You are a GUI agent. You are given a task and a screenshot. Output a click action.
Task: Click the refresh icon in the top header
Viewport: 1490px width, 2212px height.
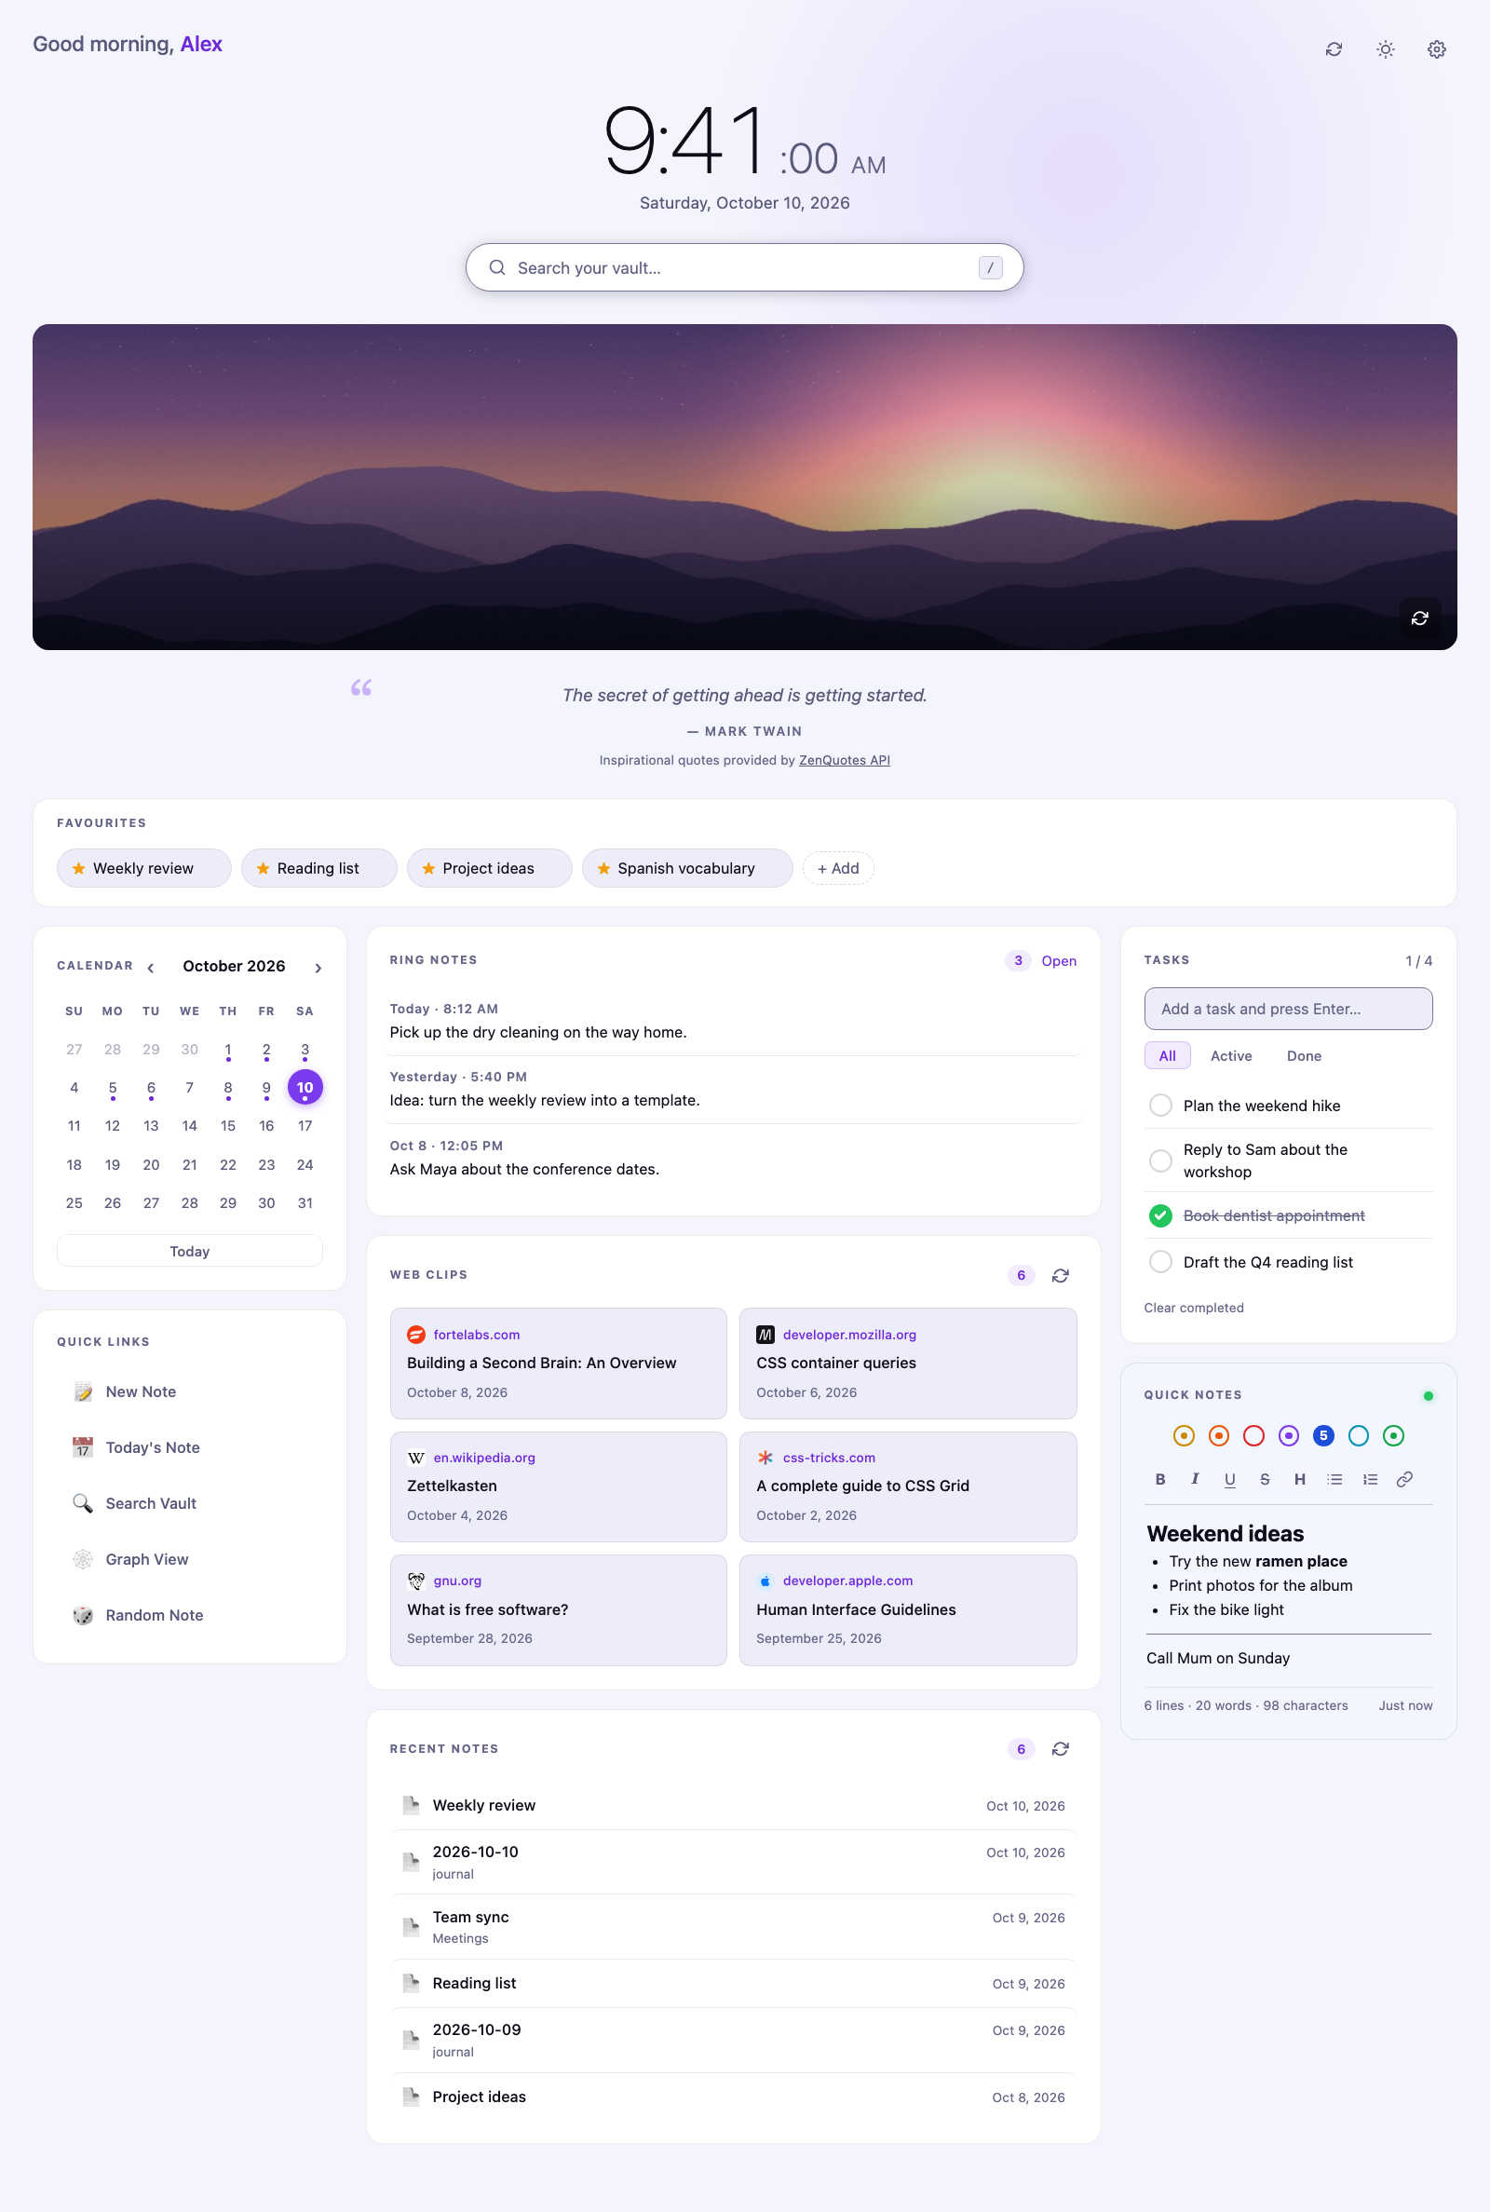(x=1334, y=49)
